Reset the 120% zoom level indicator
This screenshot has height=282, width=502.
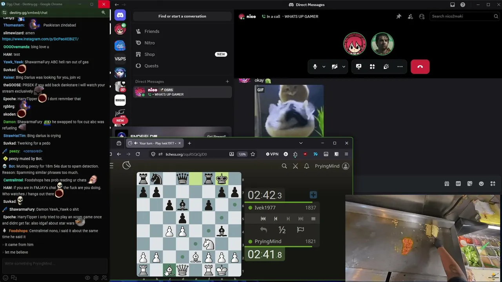pos(242,154)
